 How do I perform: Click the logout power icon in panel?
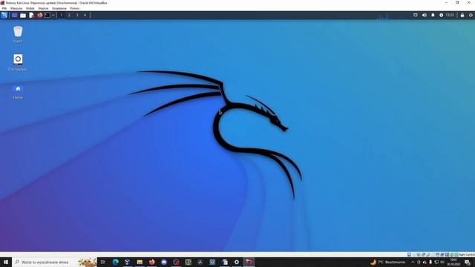(x=471, y=15)
